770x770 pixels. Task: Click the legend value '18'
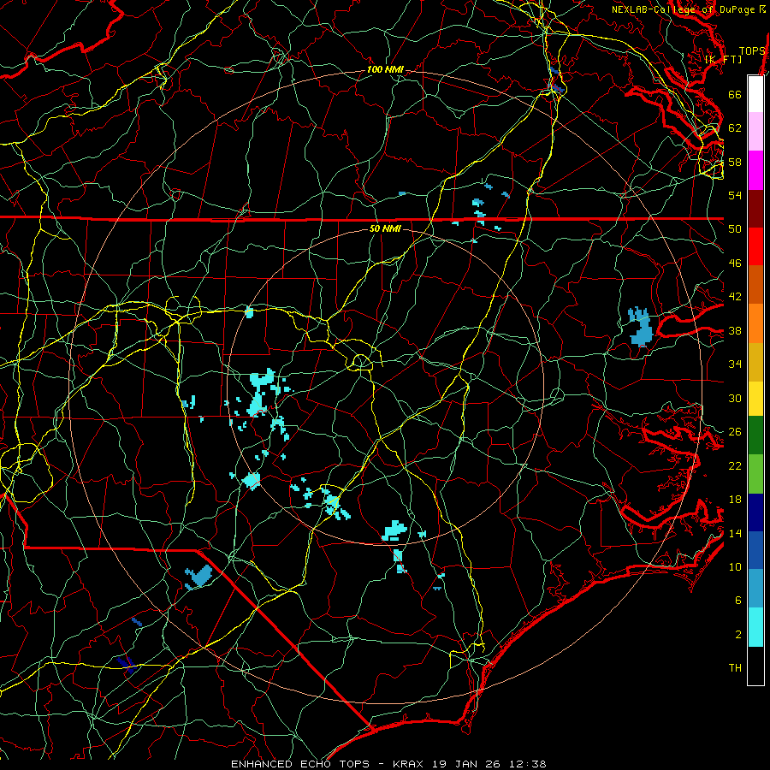pyautogui.click(x=735, y=500)
